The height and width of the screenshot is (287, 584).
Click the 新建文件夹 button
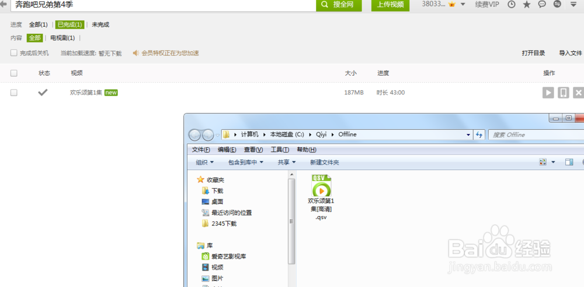(324, 162)
